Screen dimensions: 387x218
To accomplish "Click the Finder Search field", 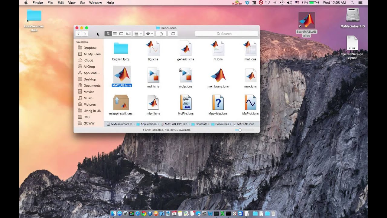I will click(227, 34).
